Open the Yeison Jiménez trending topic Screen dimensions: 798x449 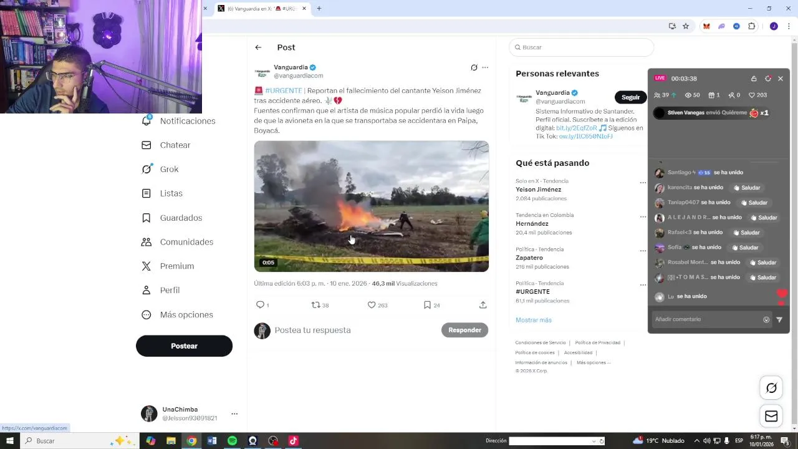[538, 190]
